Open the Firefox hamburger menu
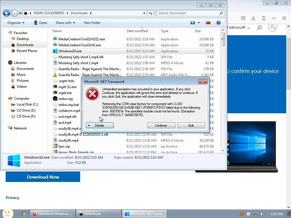 (284, 18)
